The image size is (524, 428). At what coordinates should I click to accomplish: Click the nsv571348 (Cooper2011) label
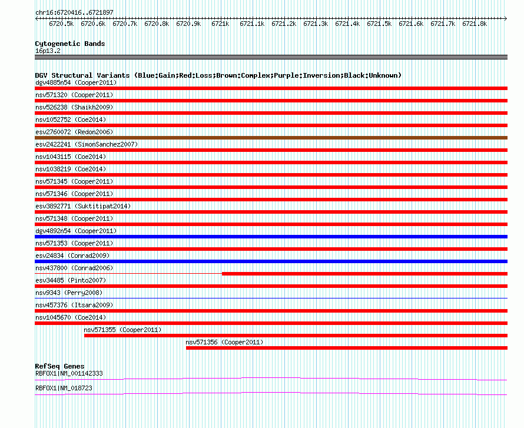pos(74,218)
